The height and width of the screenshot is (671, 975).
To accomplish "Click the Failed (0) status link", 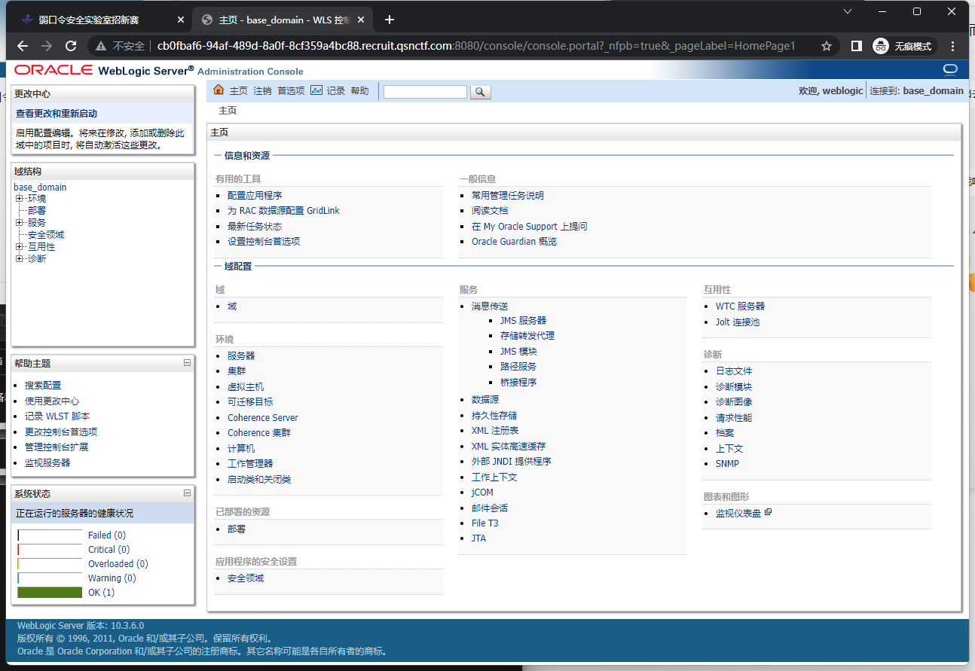I will (107, 535).
